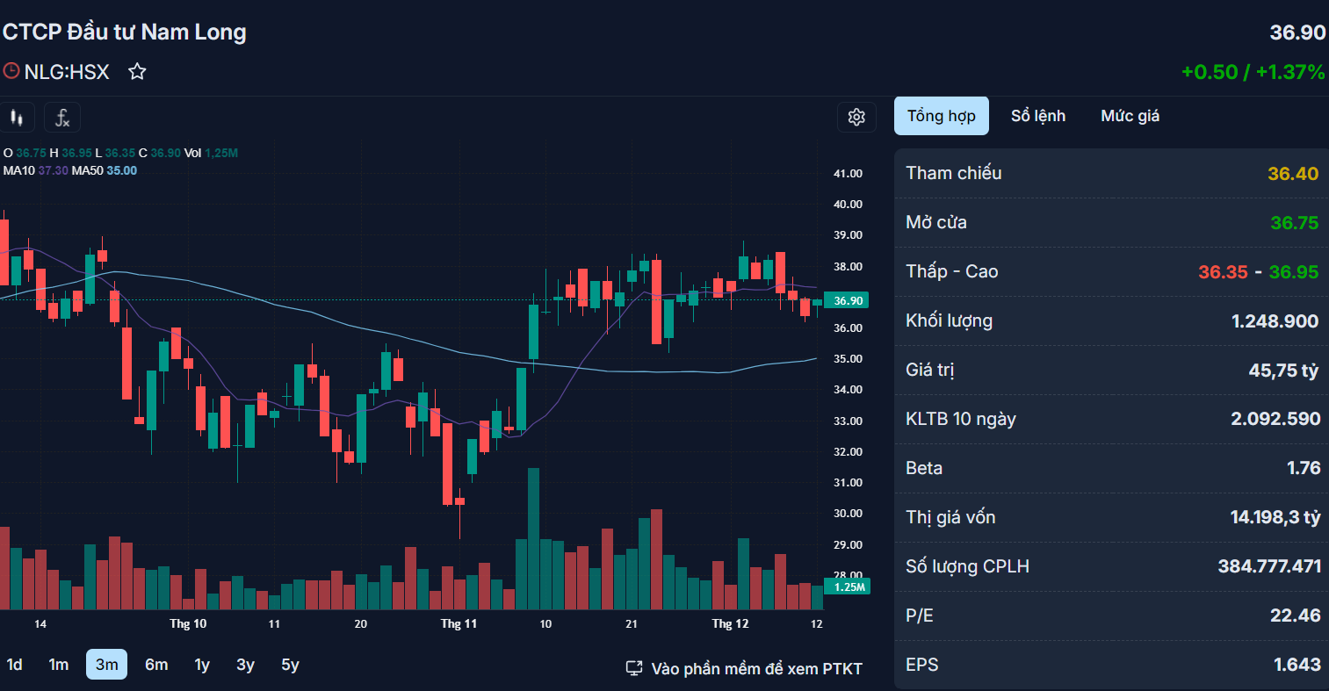Click the Tham chiếu value 36.40
The width and height of the screenshot is (1329, 691).
pyautogui.click(x=1293, y=173)
